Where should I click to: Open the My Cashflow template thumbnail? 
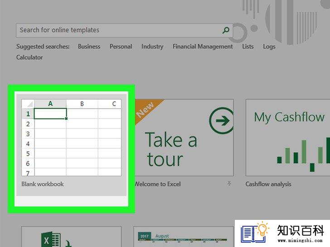click(x=288, y=138)
